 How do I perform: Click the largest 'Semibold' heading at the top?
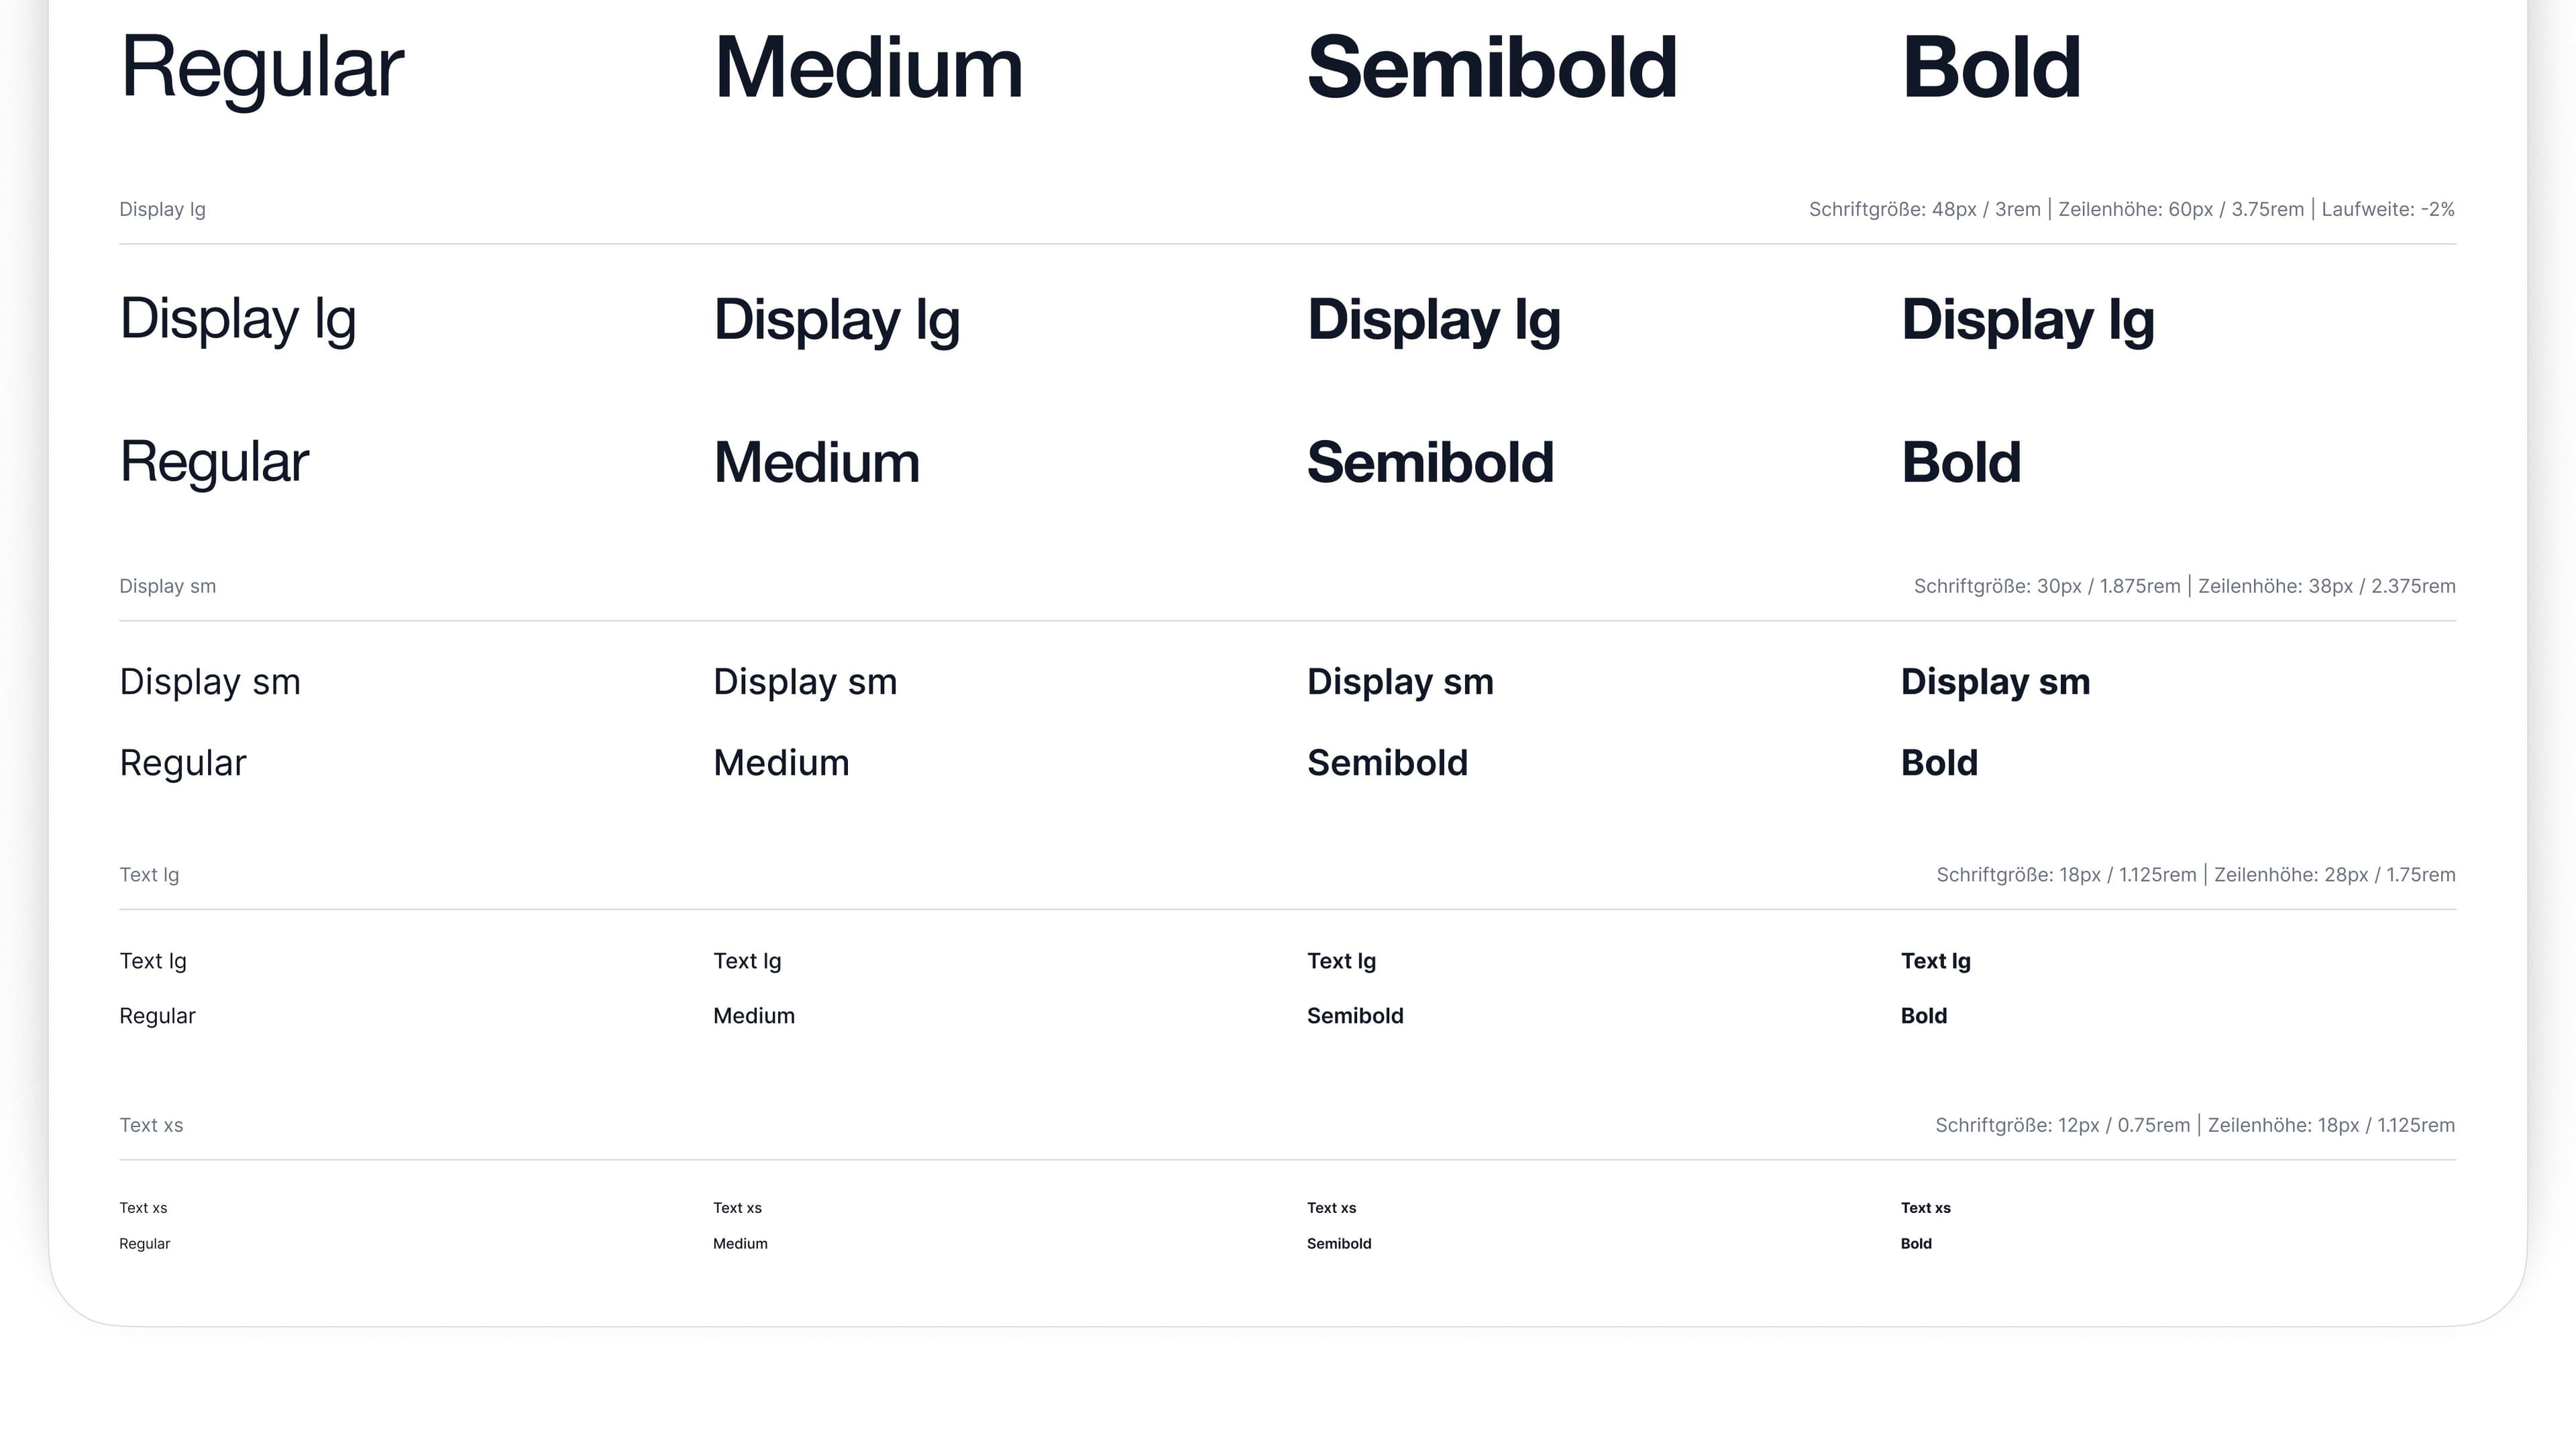click(x=1491, y=68)
